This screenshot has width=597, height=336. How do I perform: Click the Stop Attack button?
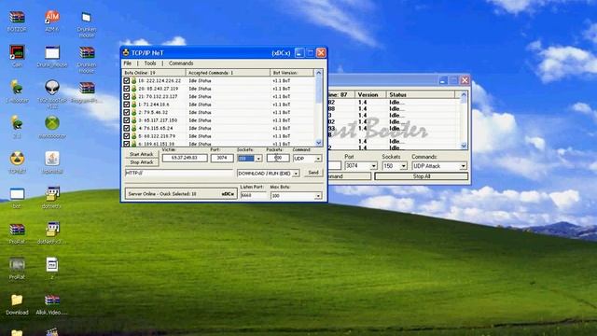click(x=141, y=162)
